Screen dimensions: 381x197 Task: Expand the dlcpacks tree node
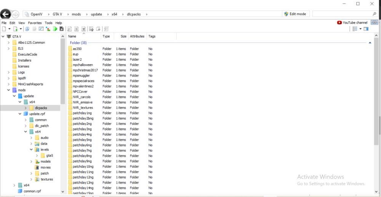pos(26,108)
